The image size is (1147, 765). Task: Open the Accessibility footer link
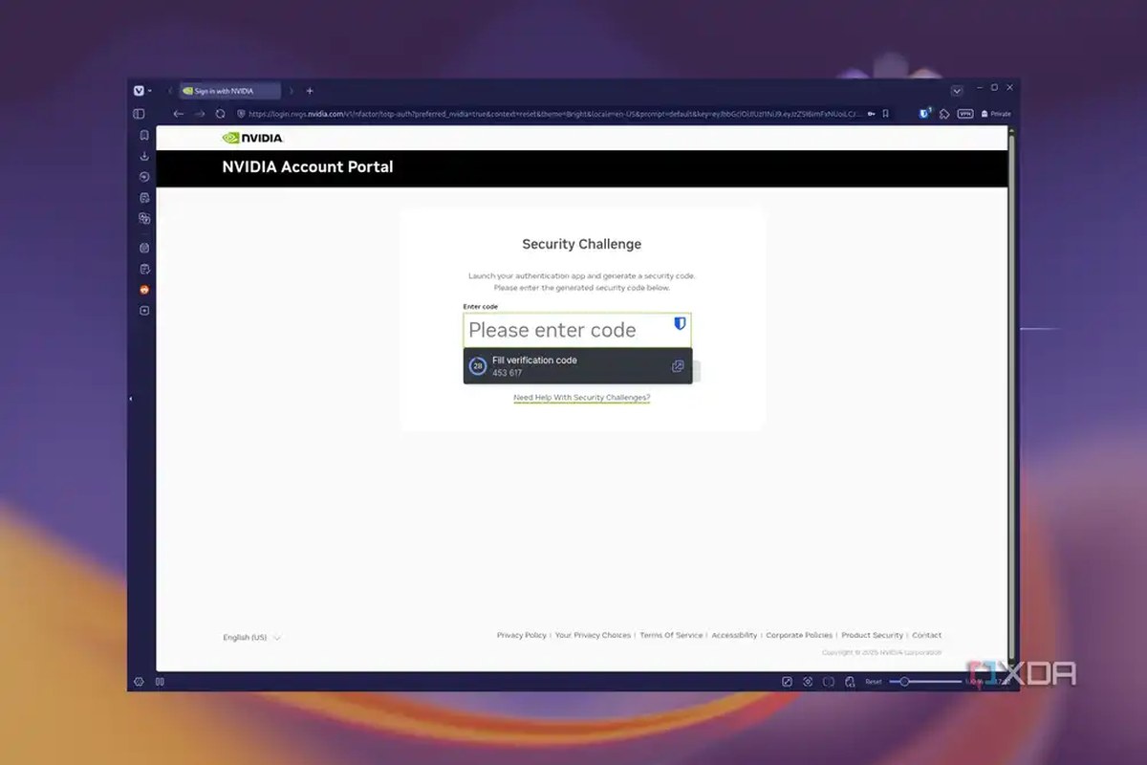[x=734, y=635]
